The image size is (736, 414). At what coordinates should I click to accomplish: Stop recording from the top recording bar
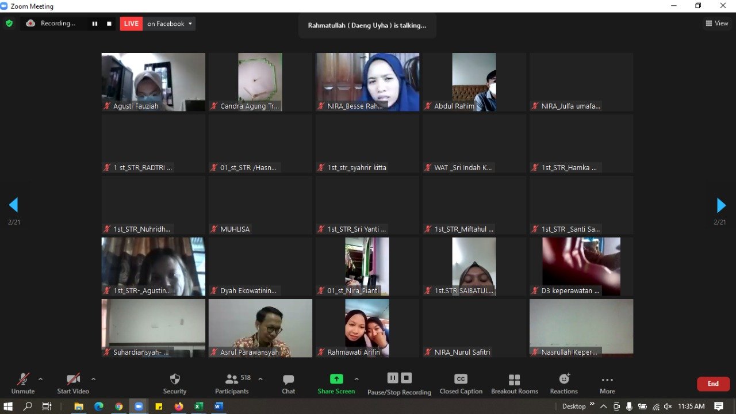pyautogui.click(x=109, y=24)
